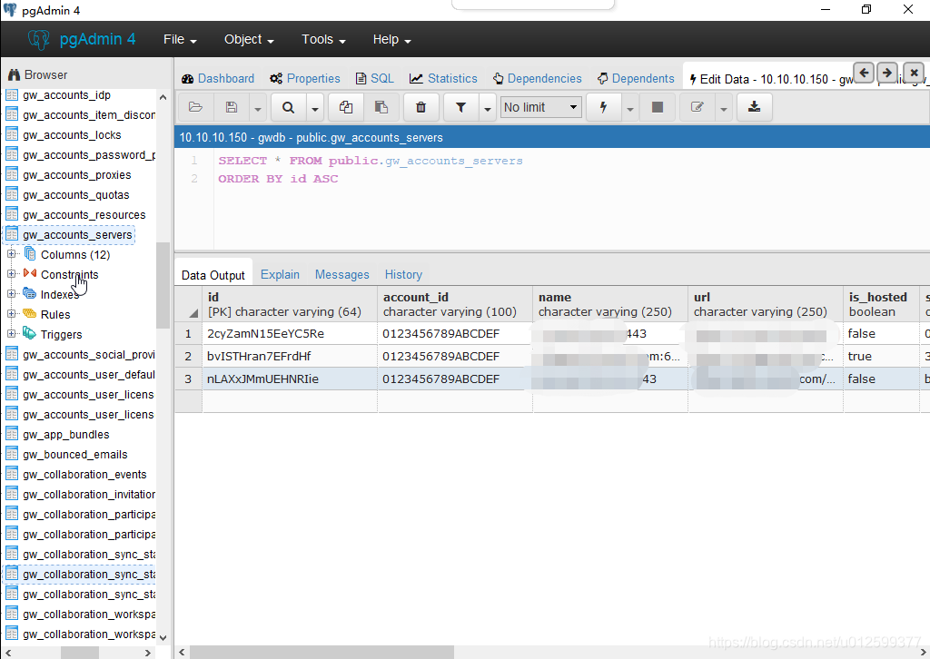Screen dimensions: 930x659
Task: Open the Messages output tab
Action: tap(341, 274)
